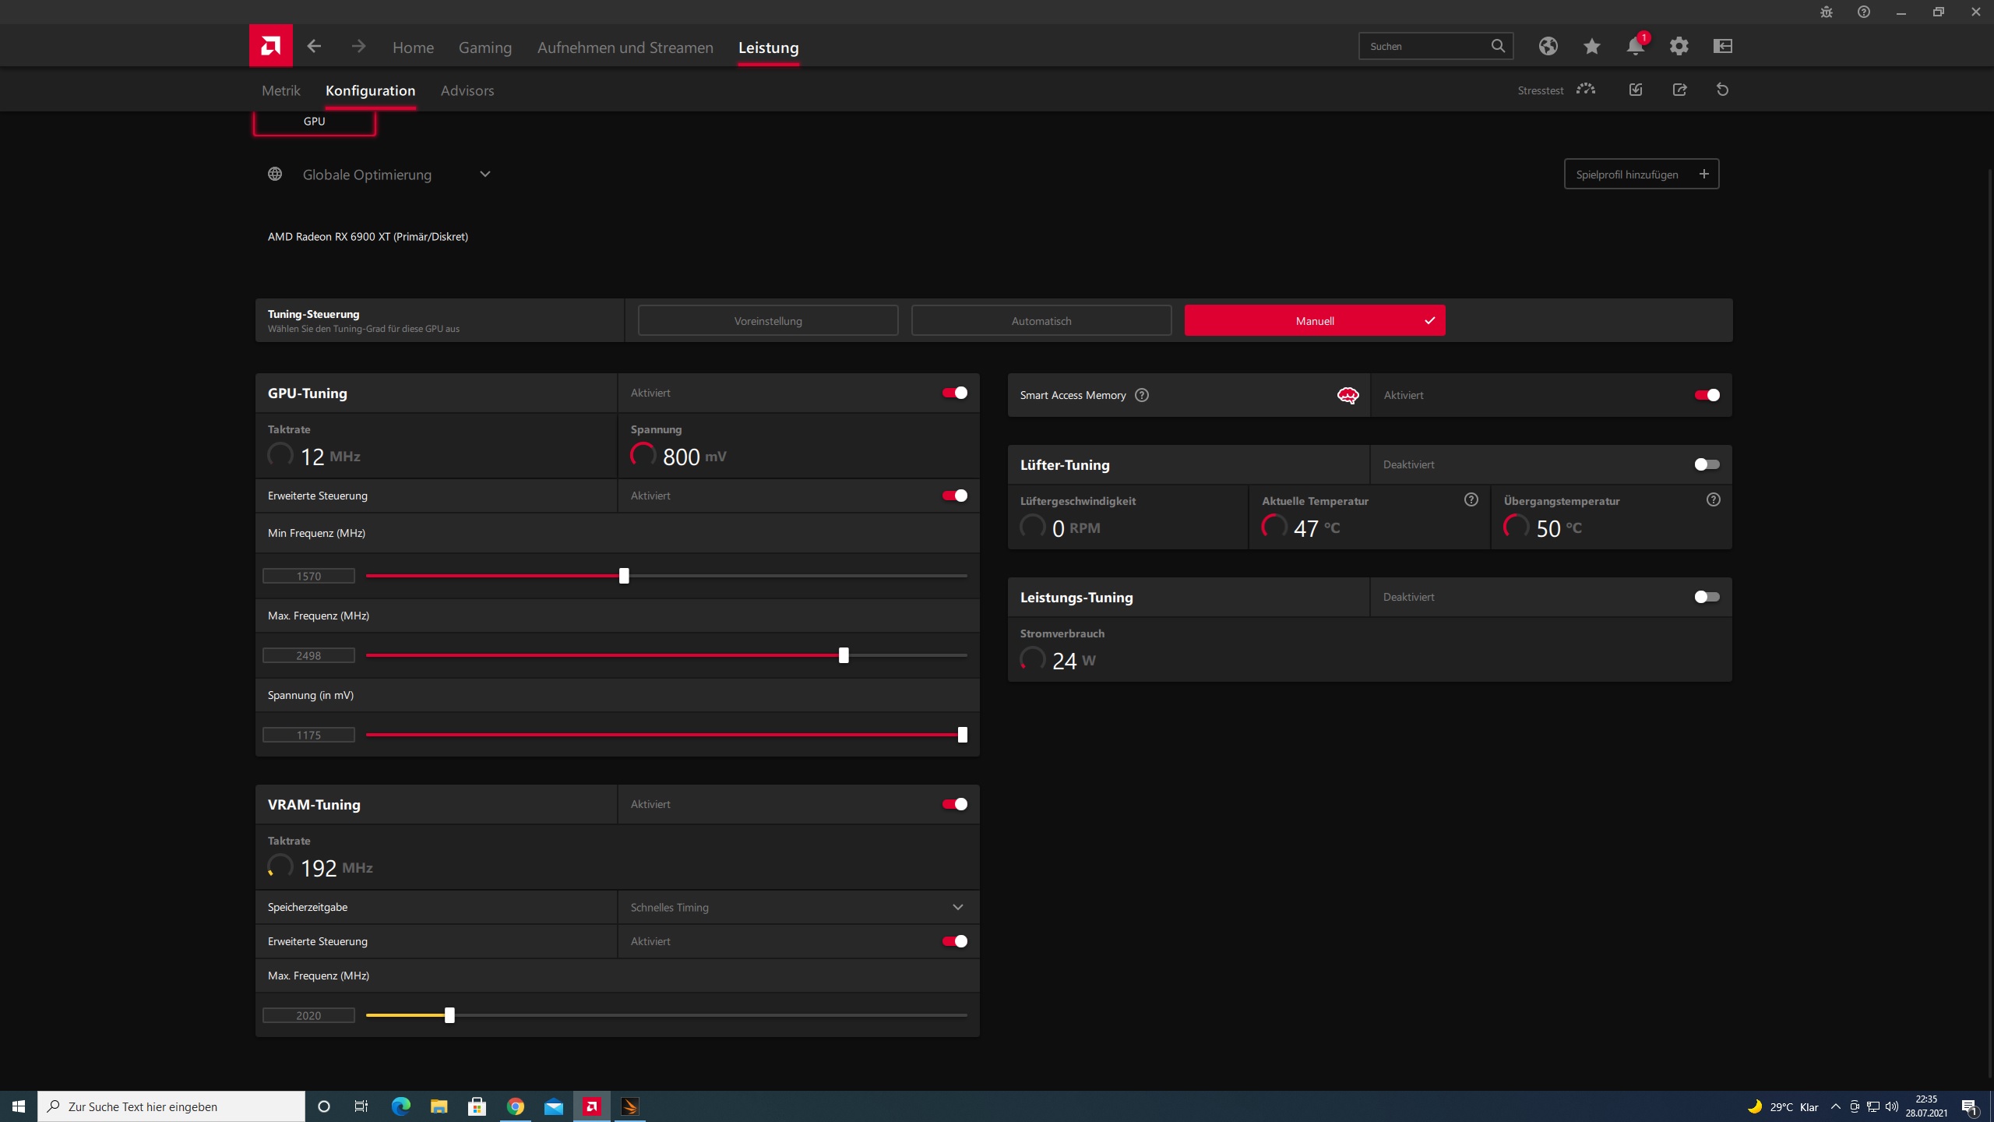Open the Gaming menu tab

(x=484, y=48)
